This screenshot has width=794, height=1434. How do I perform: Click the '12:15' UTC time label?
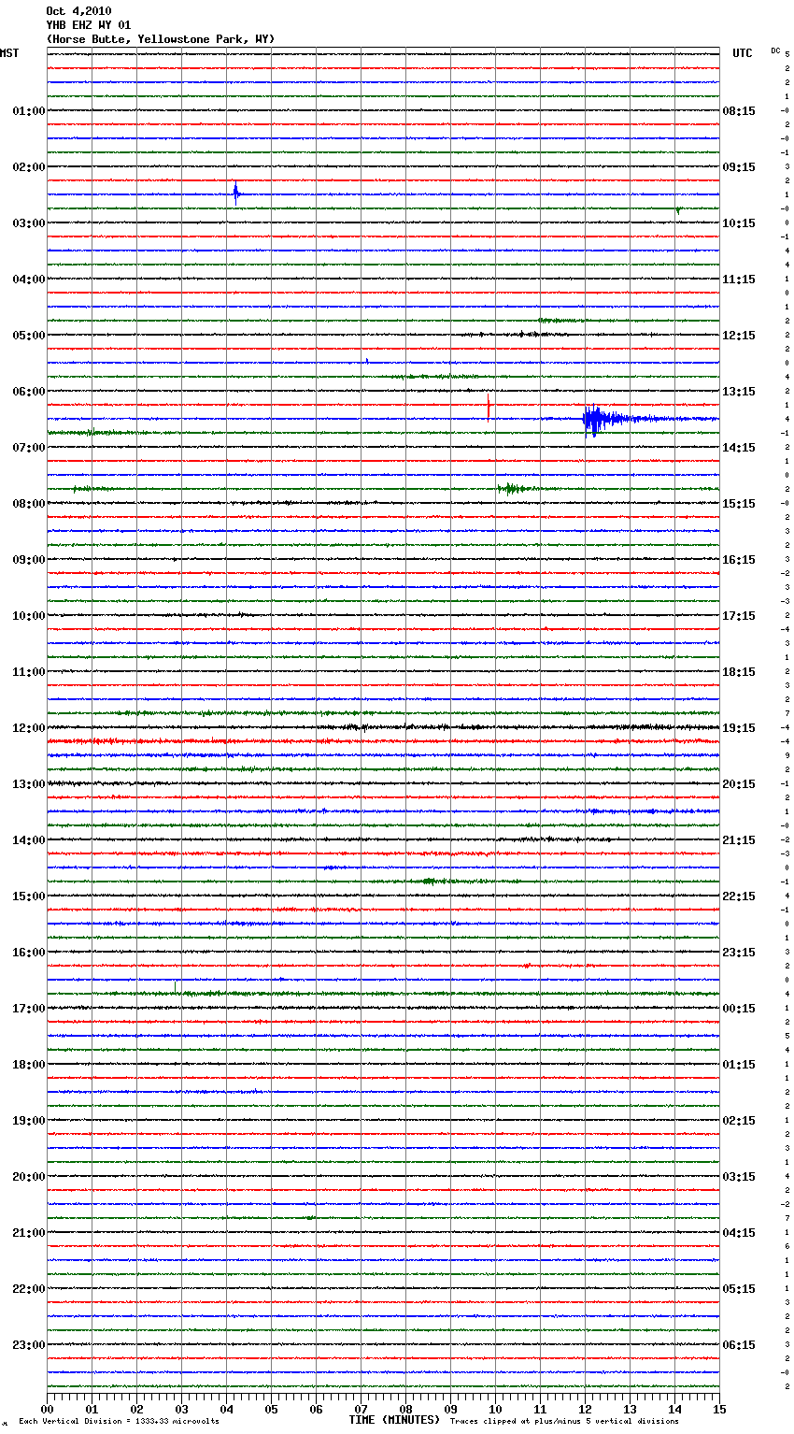(x=739, y=336)
